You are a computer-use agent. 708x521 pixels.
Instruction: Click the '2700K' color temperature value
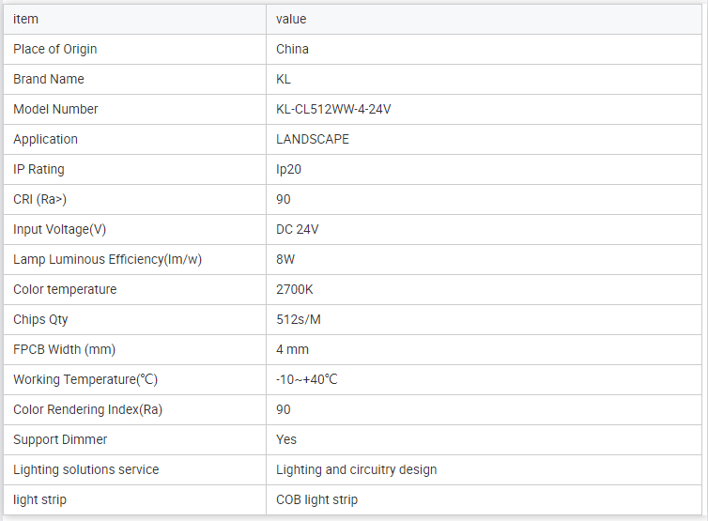click(x=295, y=289)
